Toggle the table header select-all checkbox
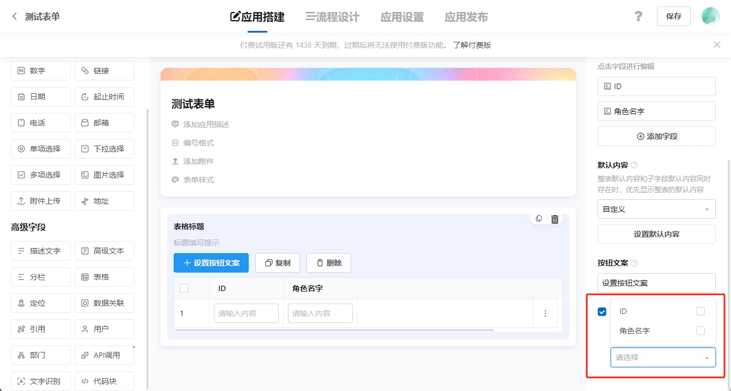 click(184, 288)
